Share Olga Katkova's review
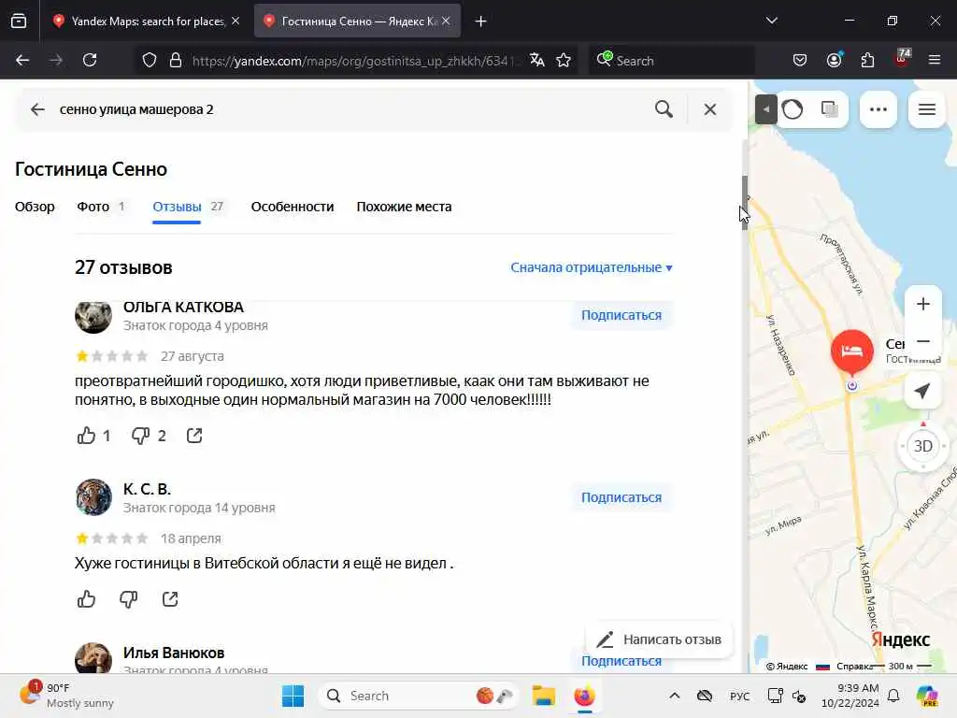 (x=194, y=436)
